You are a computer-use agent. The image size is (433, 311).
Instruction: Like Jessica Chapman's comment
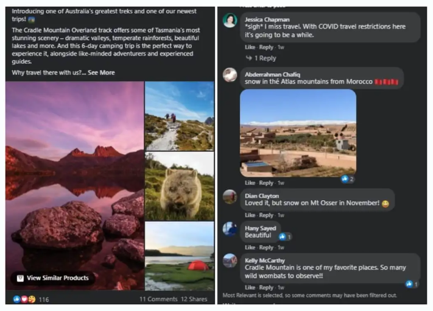pos(250,47)
